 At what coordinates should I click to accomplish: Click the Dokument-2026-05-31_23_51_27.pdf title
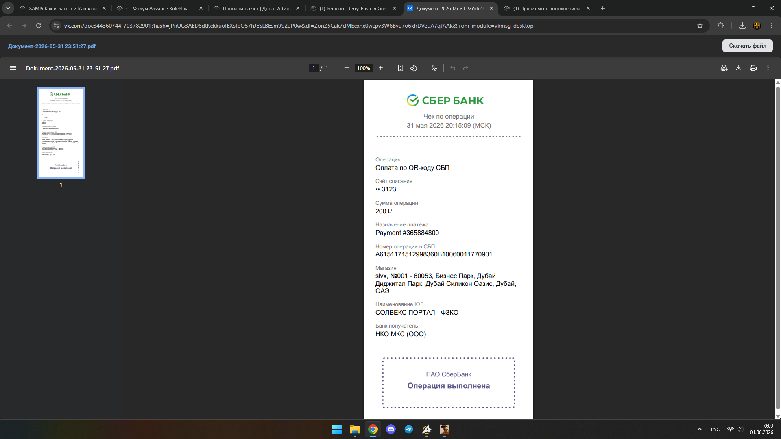click(x=72, y=68)
